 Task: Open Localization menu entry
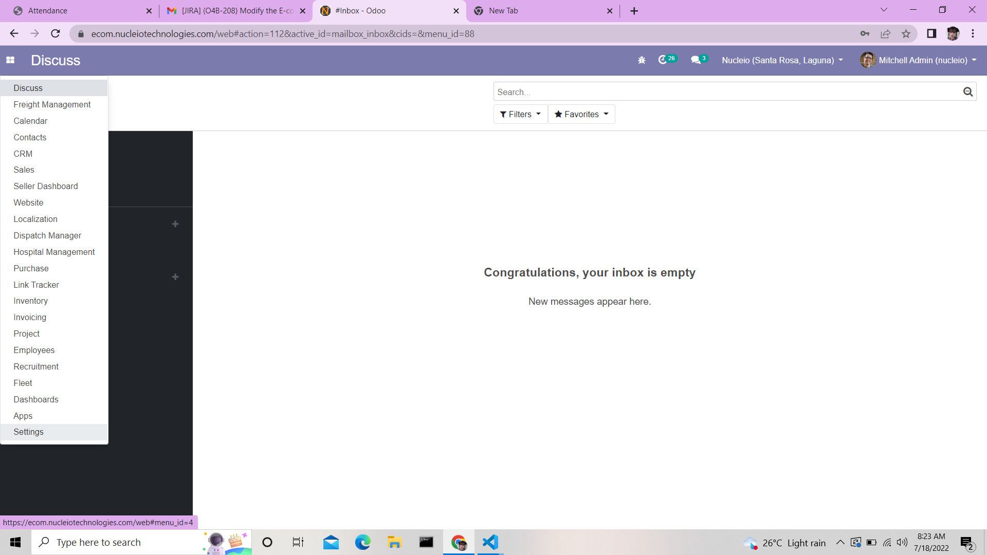point(54,219)
